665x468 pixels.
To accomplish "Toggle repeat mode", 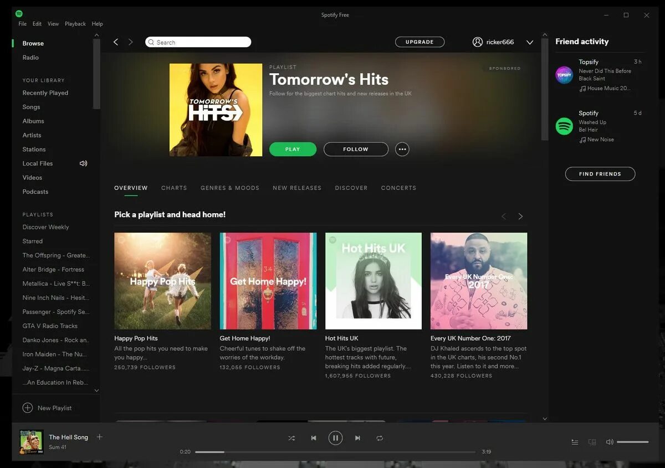I will coord(380,438).
